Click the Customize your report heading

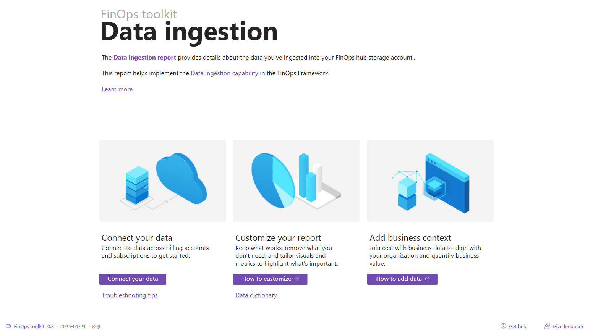[x=278, y=238]
